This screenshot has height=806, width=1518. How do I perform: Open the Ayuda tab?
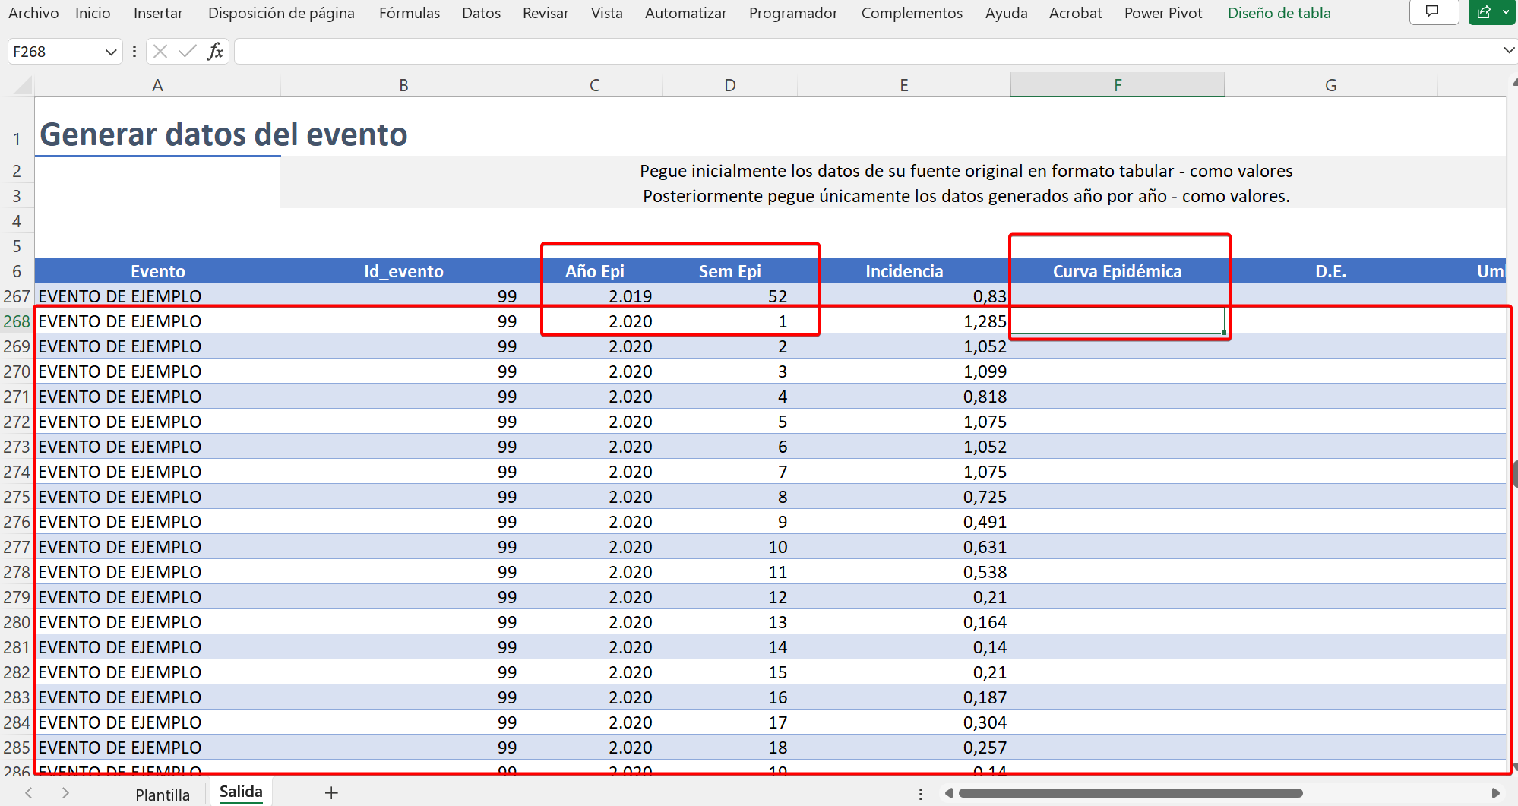point(1006,13)
